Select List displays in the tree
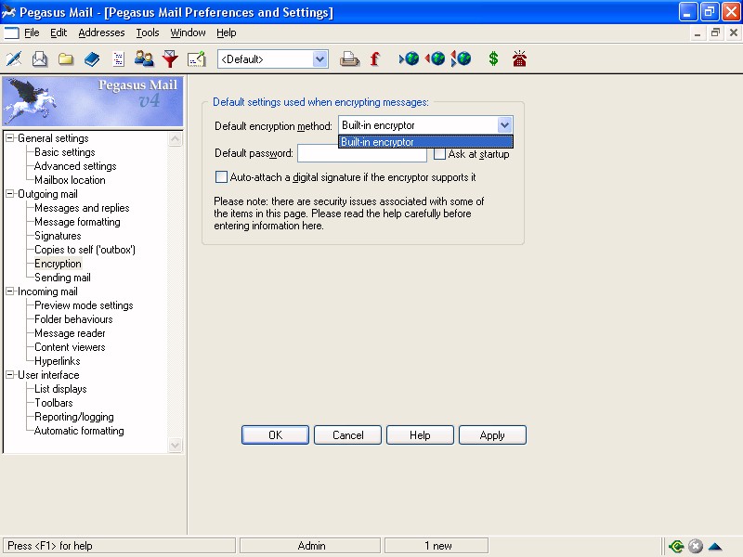The width and height of the screenshot is (743, 557). tap(60, 389)
